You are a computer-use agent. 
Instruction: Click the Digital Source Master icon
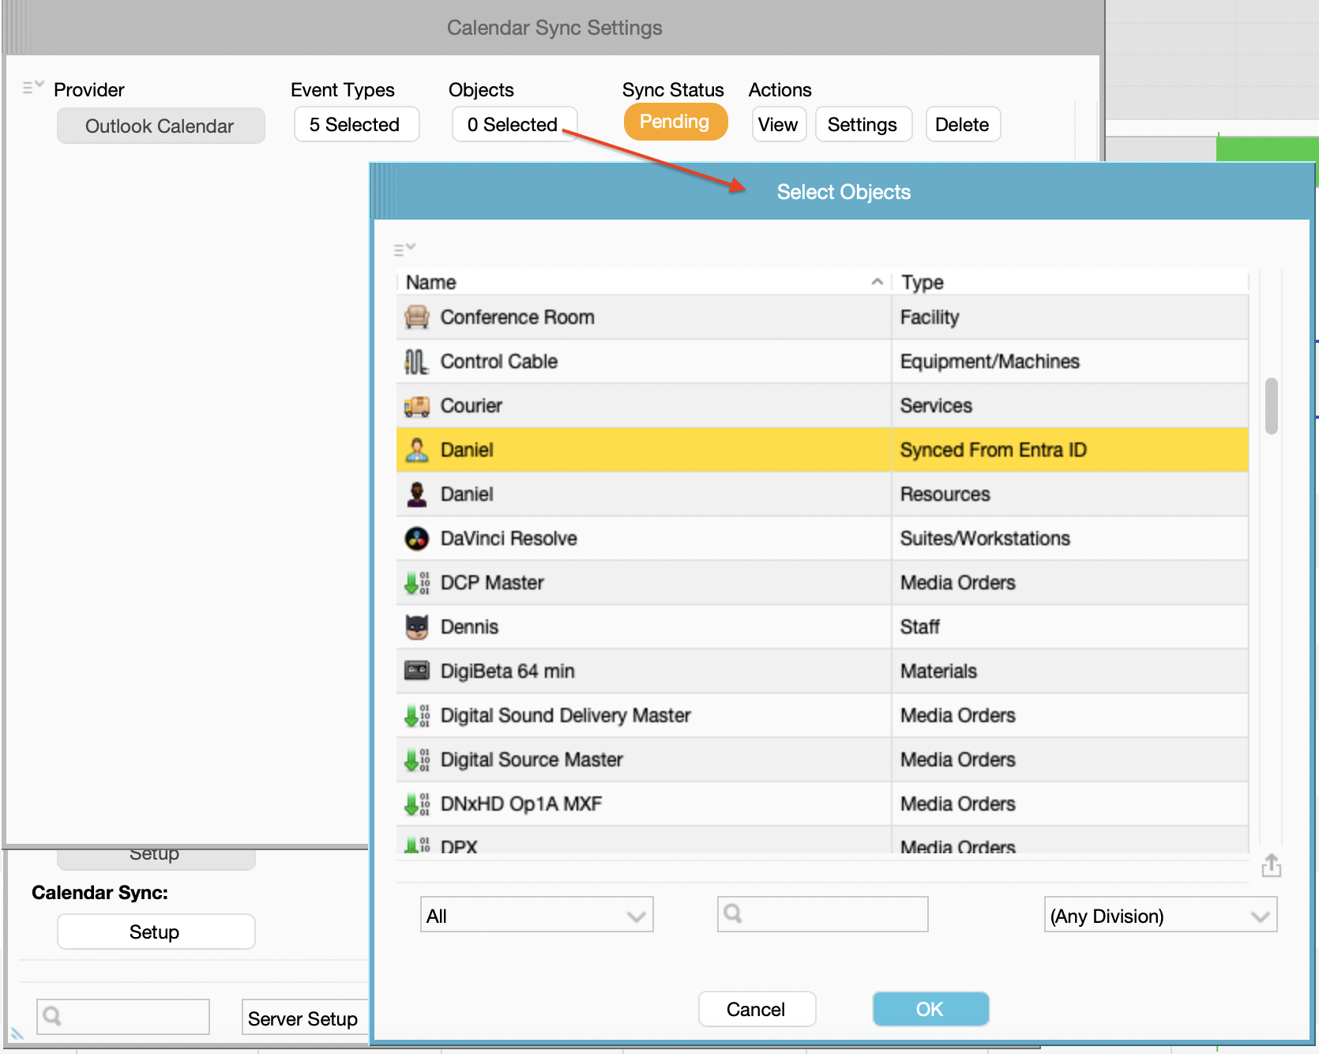pyautogui.click(x=416, y=759)
